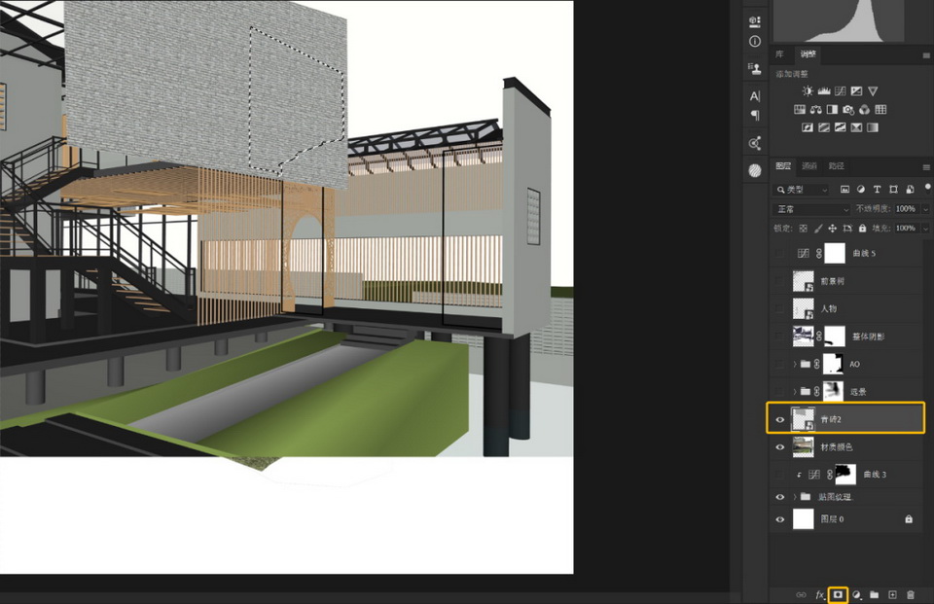Image resolution: width=934 pixels, height=604 pixels.
Task: Open the layer style fx menu
Action: point(820,594)
